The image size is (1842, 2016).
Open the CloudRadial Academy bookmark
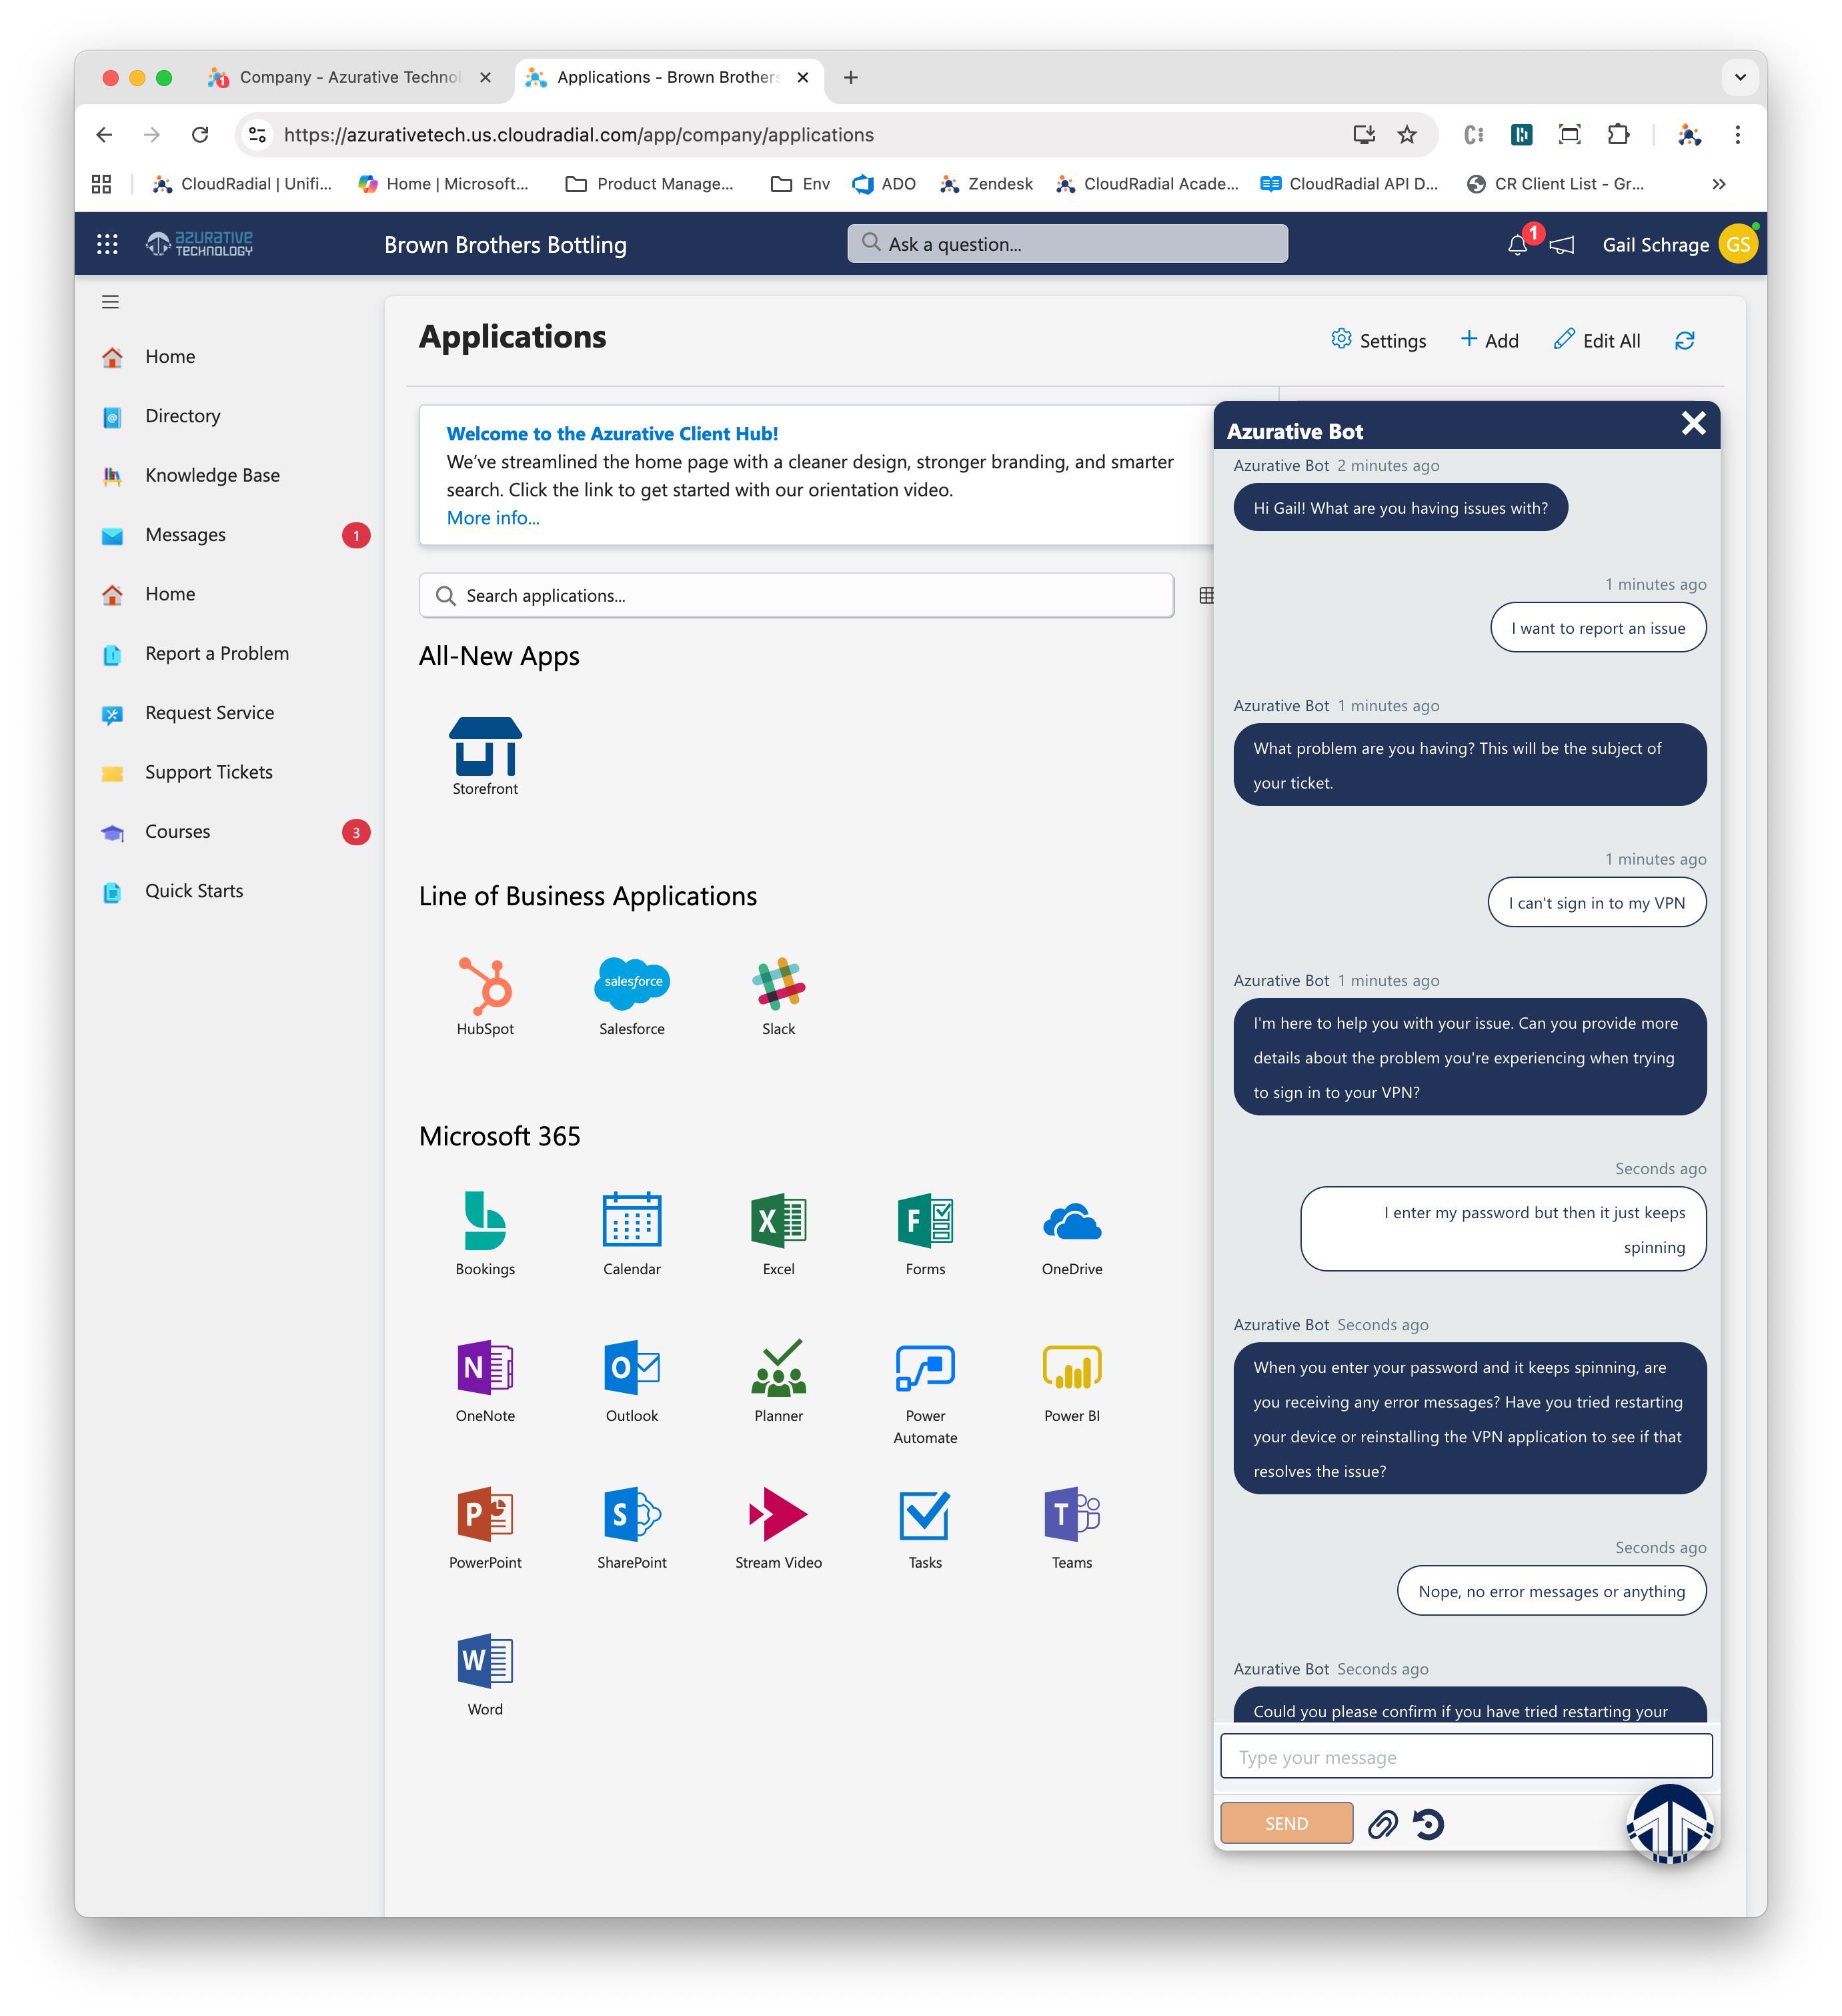tap(1147, 184)
